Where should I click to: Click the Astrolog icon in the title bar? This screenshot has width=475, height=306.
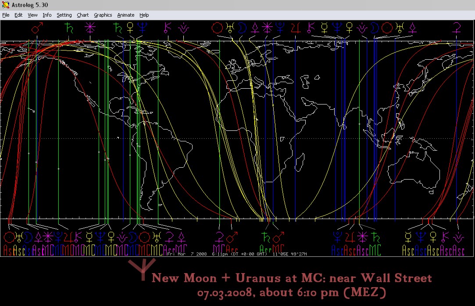tap(5, 5)
